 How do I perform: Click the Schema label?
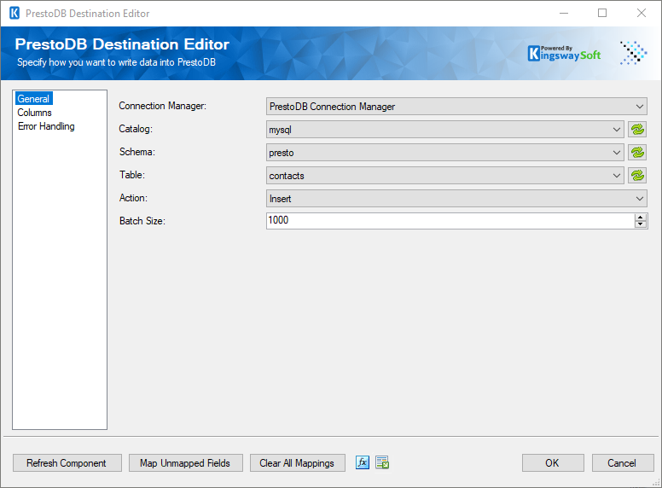click(137, 152)
